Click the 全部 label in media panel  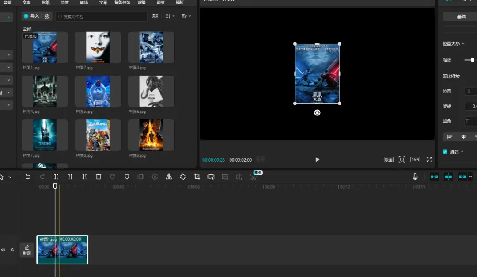(27, 29)
